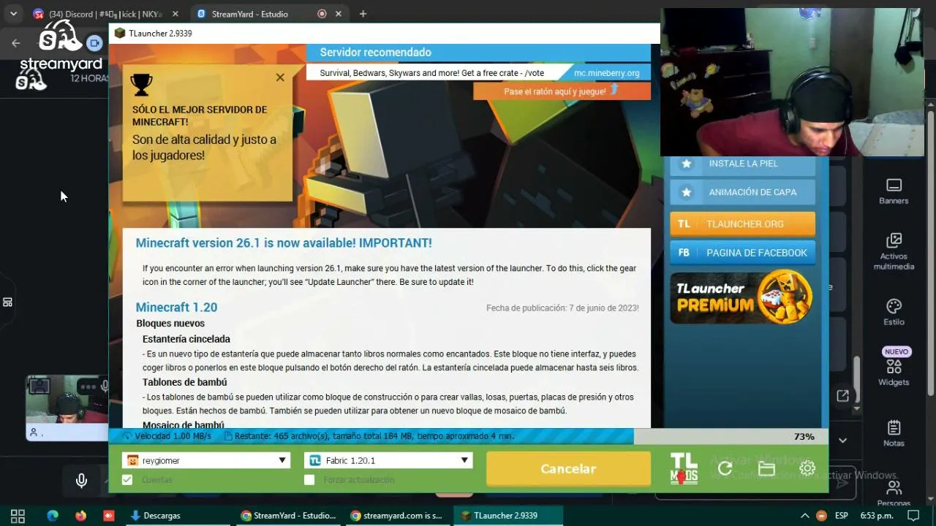Image resolution: width=936 pixels, height=526 pixels.
Task: Click the TLauncher download progress bar
Action: tap(468, 436)
